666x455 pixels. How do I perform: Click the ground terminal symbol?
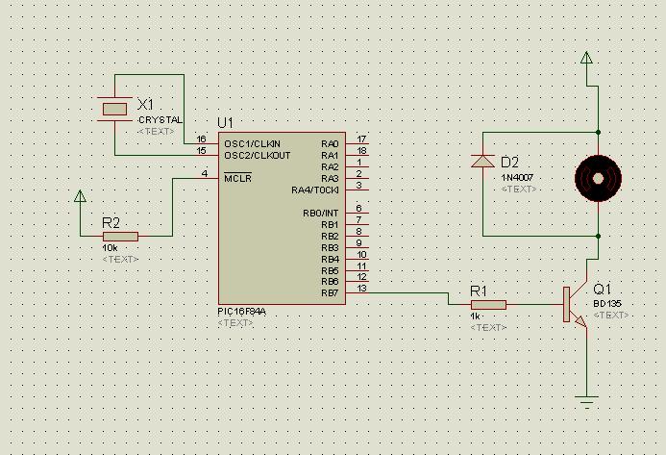pyautogui.click(x=586, y=402)
